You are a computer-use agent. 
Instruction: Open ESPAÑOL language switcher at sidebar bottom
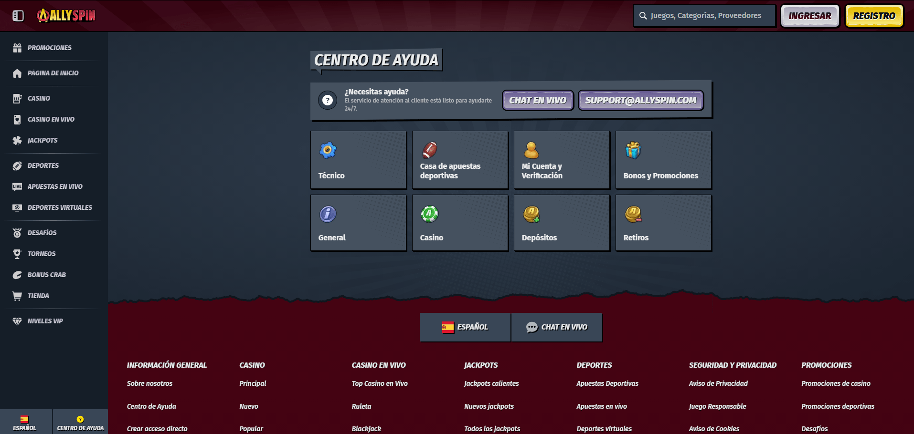[x=26, y=422]
